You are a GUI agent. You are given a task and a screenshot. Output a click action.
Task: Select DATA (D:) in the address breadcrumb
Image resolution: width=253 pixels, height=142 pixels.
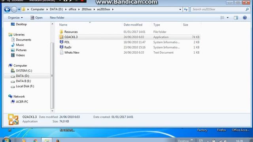(56, 9)
